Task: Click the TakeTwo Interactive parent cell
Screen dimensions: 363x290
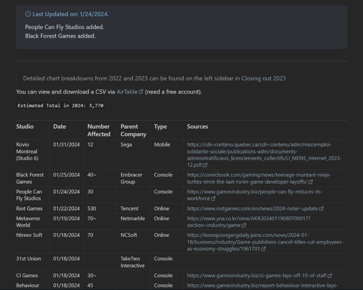Action: tap(133, 262)
